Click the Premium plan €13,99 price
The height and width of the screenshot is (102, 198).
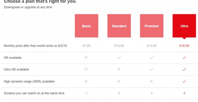pyautogui.click(x=152, y=46)
